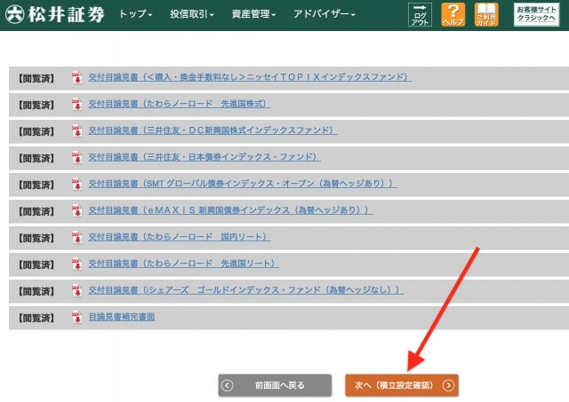Click PDF icon for SMT グローバル債券インデックス
Image resolution: width=569 pixels, height=402 pixels.
[76, 184]
